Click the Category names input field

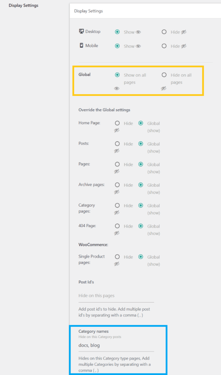116,345
